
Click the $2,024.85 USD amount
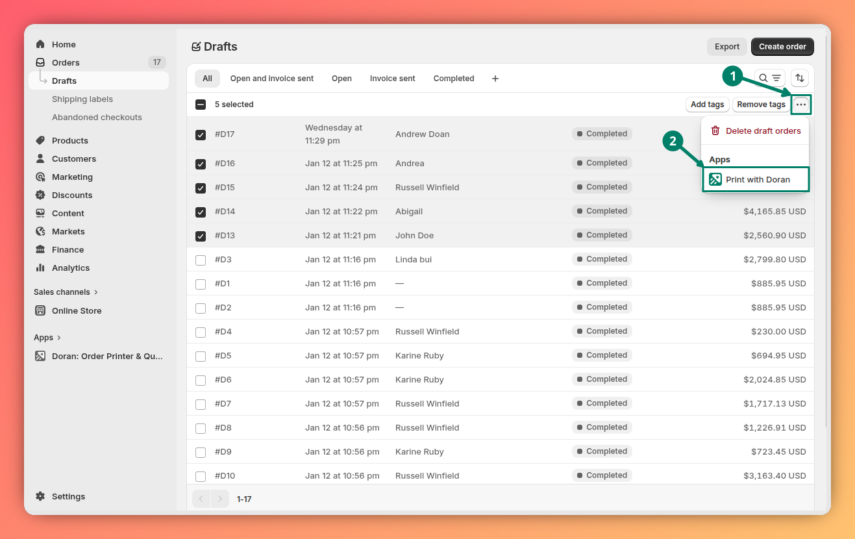[x=774, y=379]
